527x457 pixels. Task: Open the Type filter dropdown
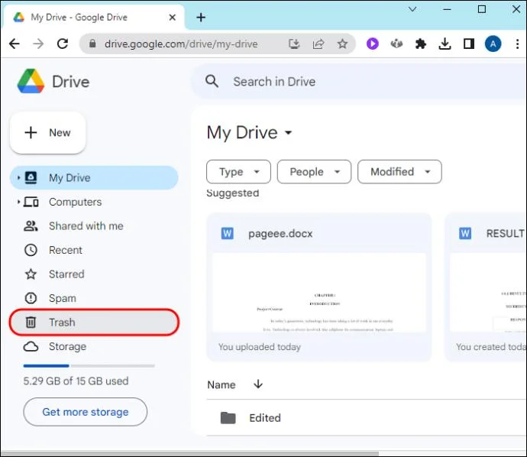(x=238, y=171)
